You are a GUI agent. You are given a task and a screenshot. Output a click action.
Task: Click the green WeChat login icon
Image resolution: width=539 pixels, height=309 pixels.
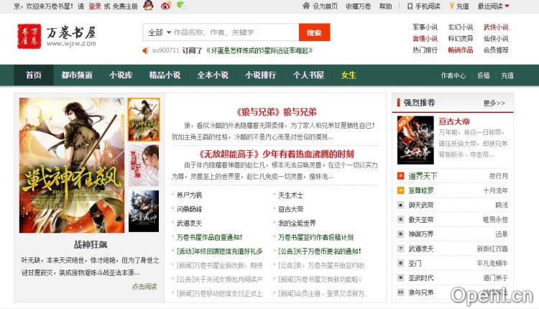pyautogui.click(x=180, y=5)
